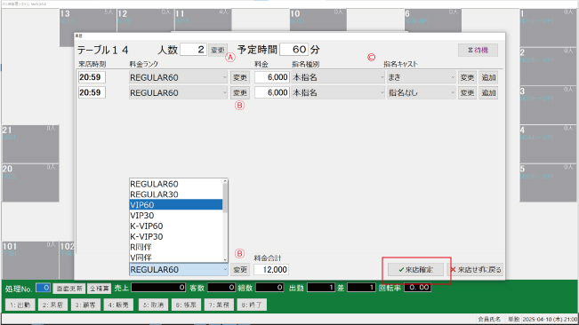Click 変更 button next to 人数
579x325 pixels.
pos(218,50)
